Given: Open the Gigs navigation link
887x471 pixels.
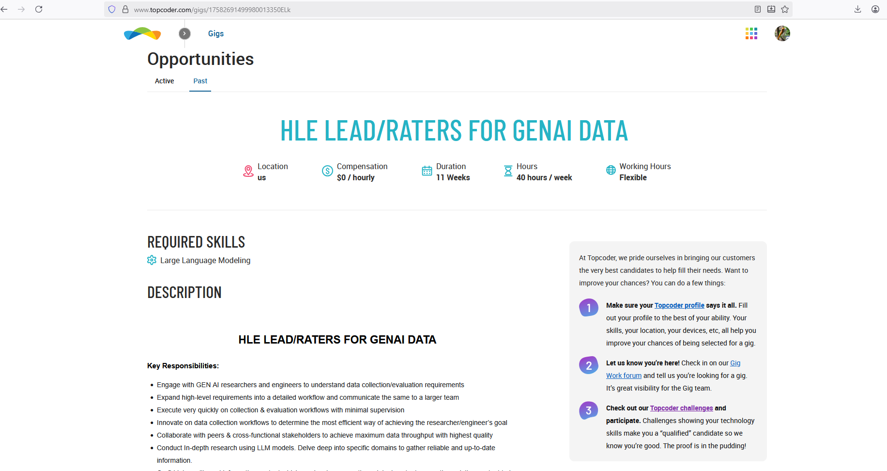Looking at the screenshot, I should click(215, 33).
